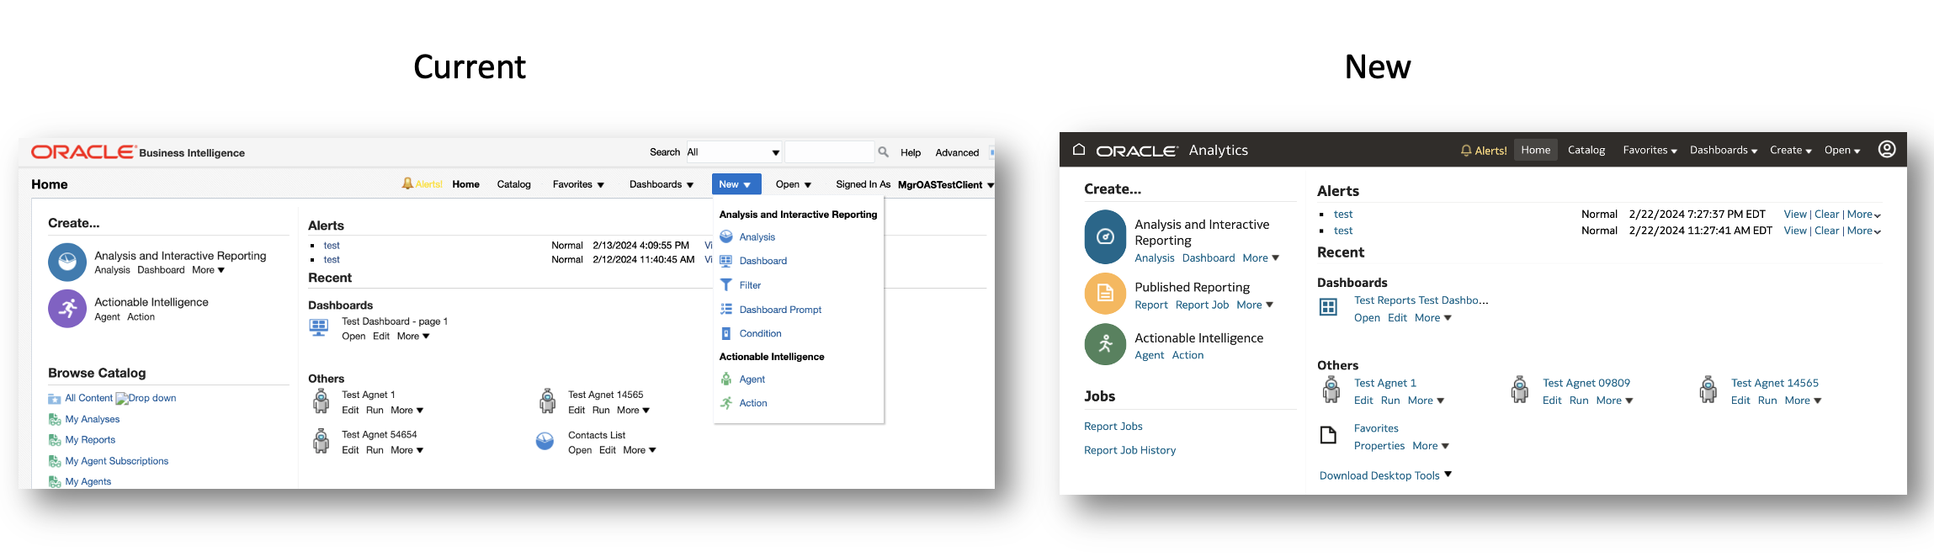This screenshot has width=1934, height=557.
Task: Click the Condition icon in New menu
Action: tap(726, 333)
